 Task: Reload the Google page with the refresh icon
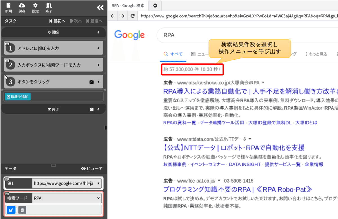point(132,16)
